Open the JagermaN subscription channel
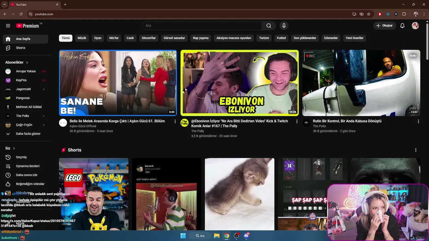 click(25, 89)
